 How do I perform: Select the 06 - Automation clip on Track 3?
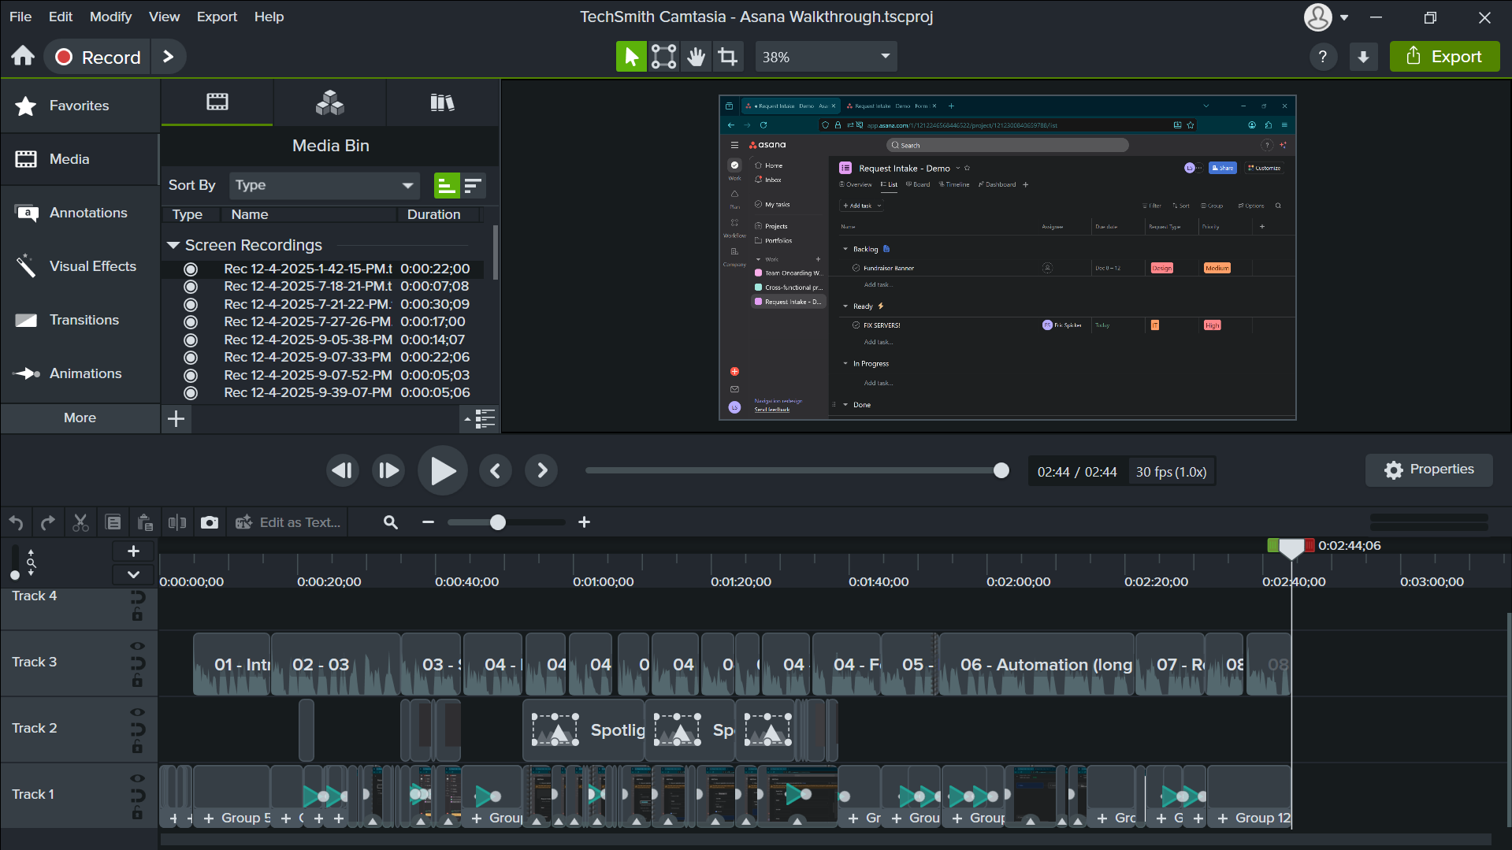[x=1036, y=664]
